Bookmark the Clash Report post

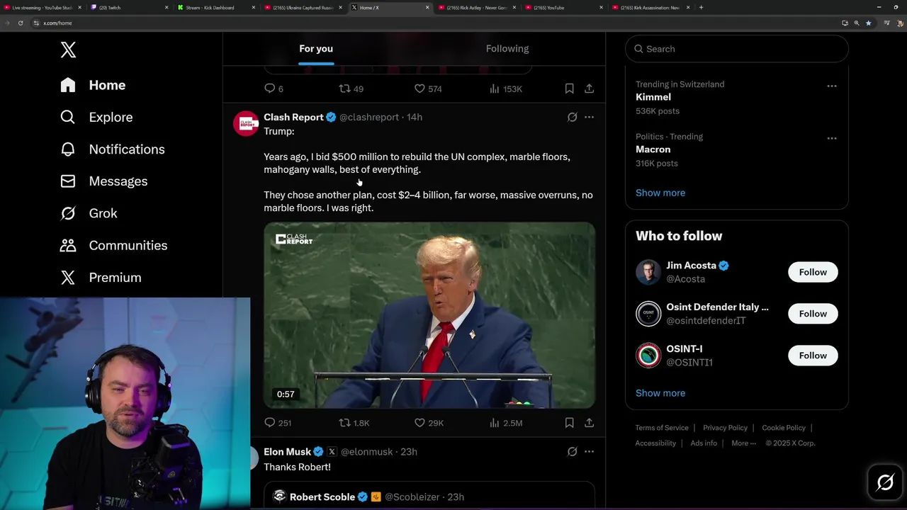click(x=569, y=423)
